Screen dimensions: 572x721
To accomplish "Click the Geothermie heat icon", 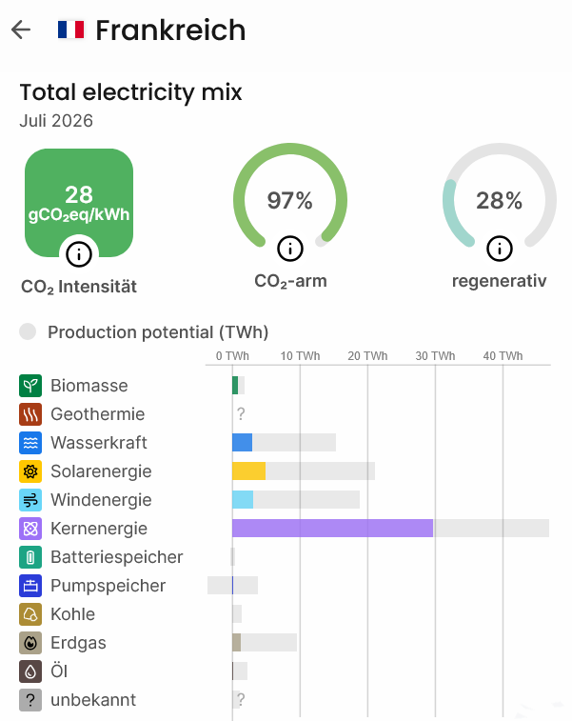I will (30, 414).
